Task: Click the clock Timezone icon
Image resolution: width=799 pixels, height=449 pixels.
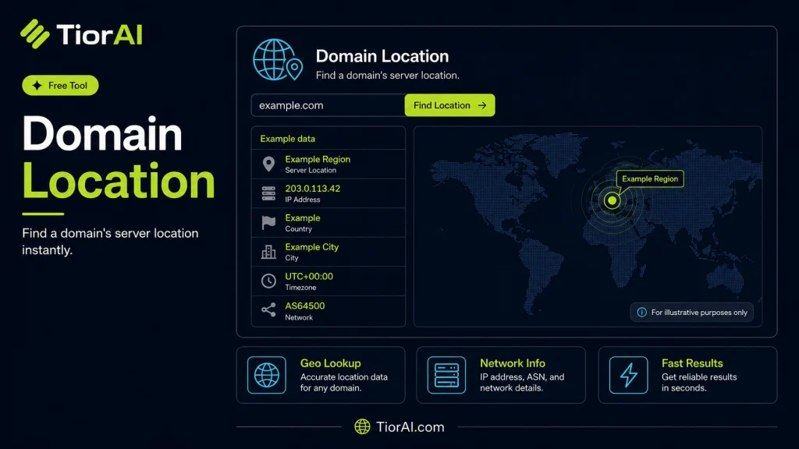Action: click(268, 281)
